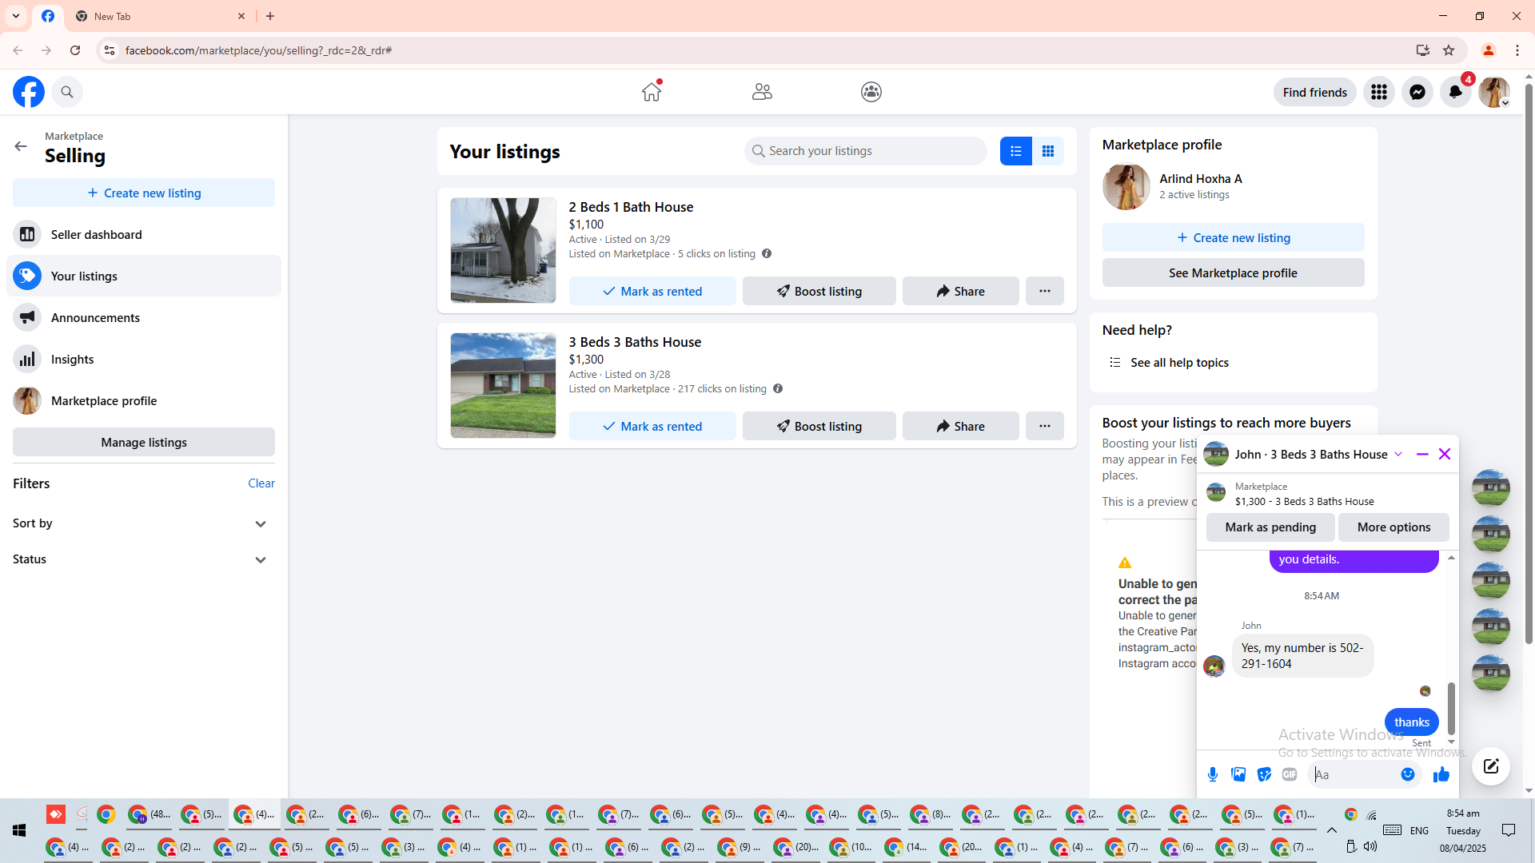
Task: Open Messenger from the top bar
Action: tap(1417, 92)
